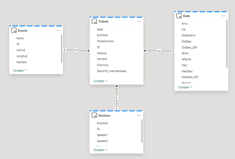Select Mes field in Date table
The image size is (235, 159).
[184, 65]
